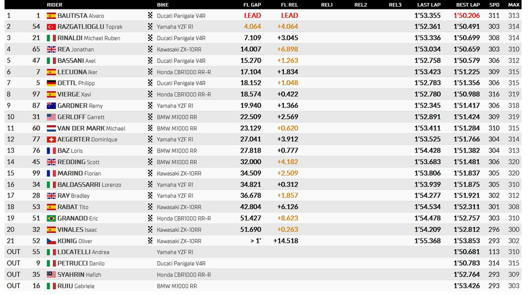
Task: Click the French flag beside BAZ Loris
Action: click(x=51, y=151)
